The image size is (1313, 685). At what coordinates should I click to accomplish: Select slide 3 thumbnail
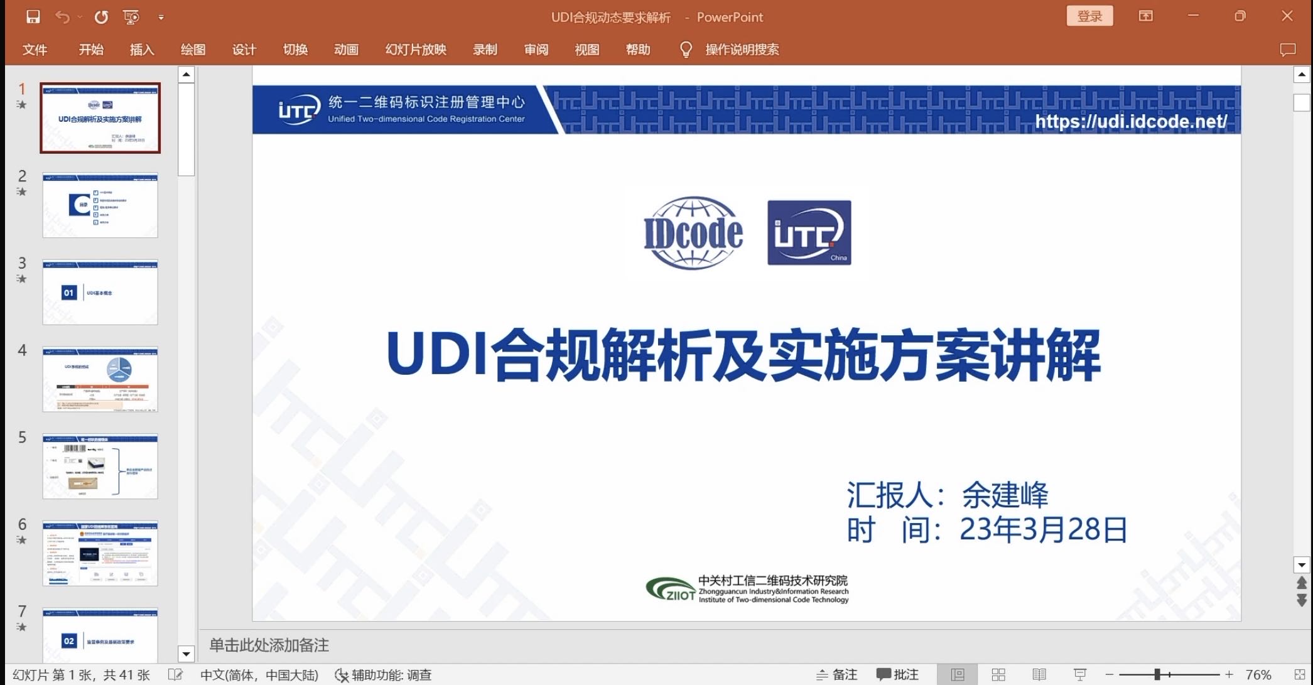pos(100,293)
